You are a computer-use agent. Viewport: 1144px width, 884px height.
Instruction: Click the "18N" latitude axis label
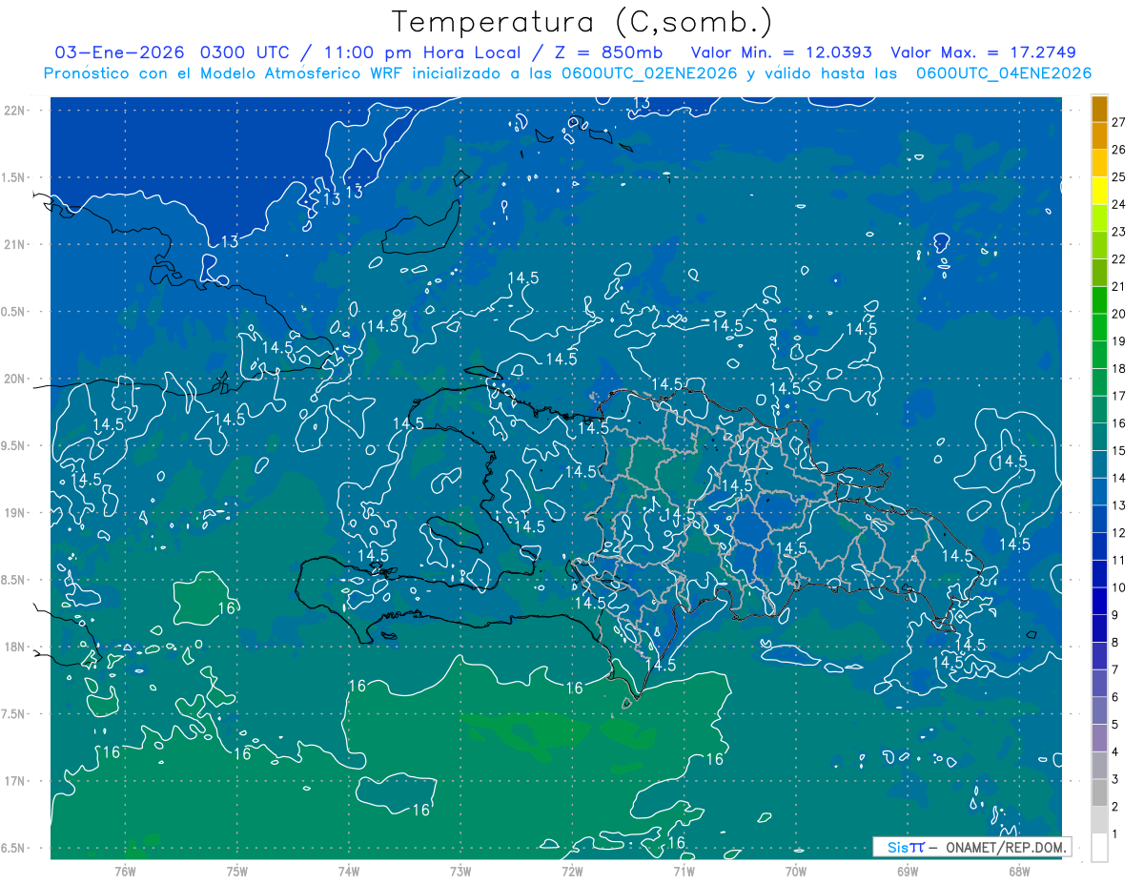(16, 648)
